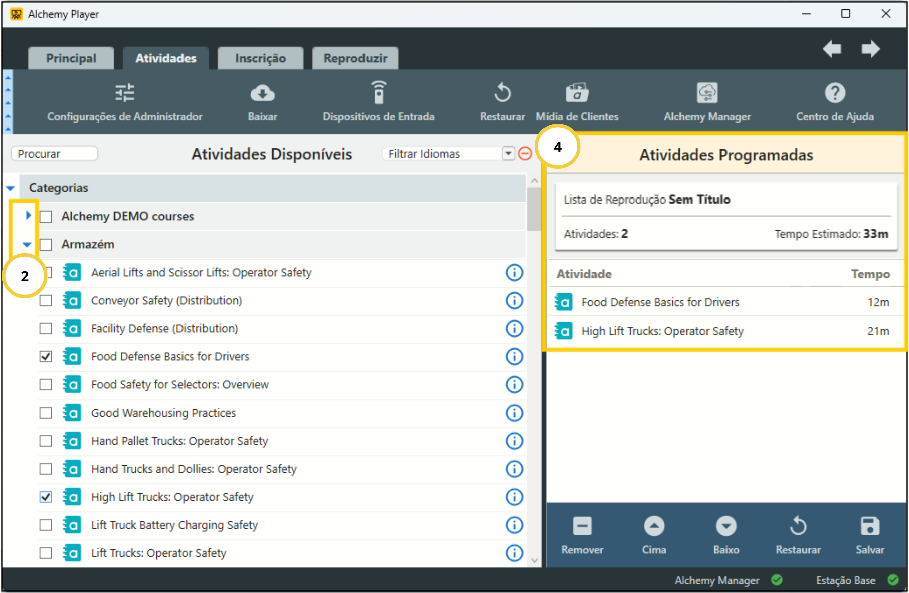Select High Lift Trucks in scheduled list
This screenshot has width=909, height=593.
(662, 331)
